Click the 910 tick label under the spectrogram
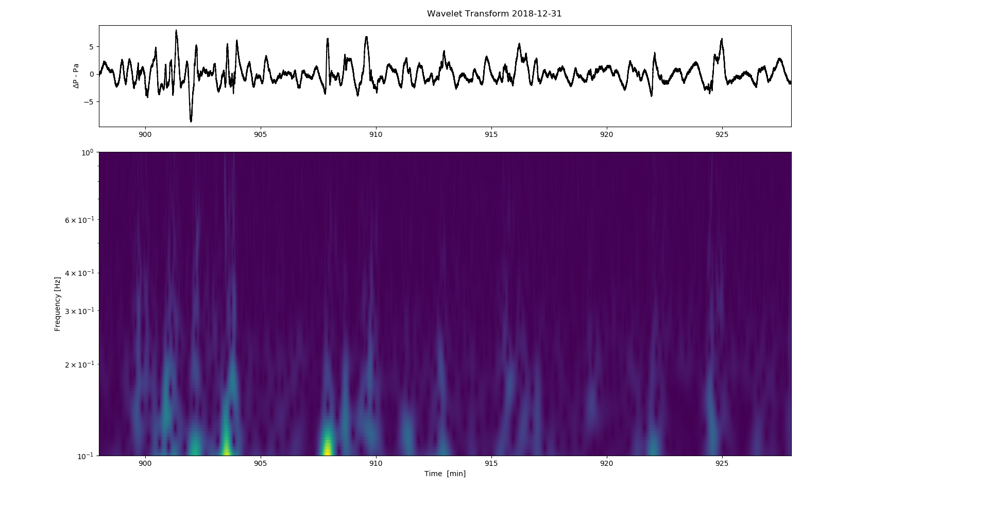The width and height of the screenshot is (989, 506). (x=376, y=463)
